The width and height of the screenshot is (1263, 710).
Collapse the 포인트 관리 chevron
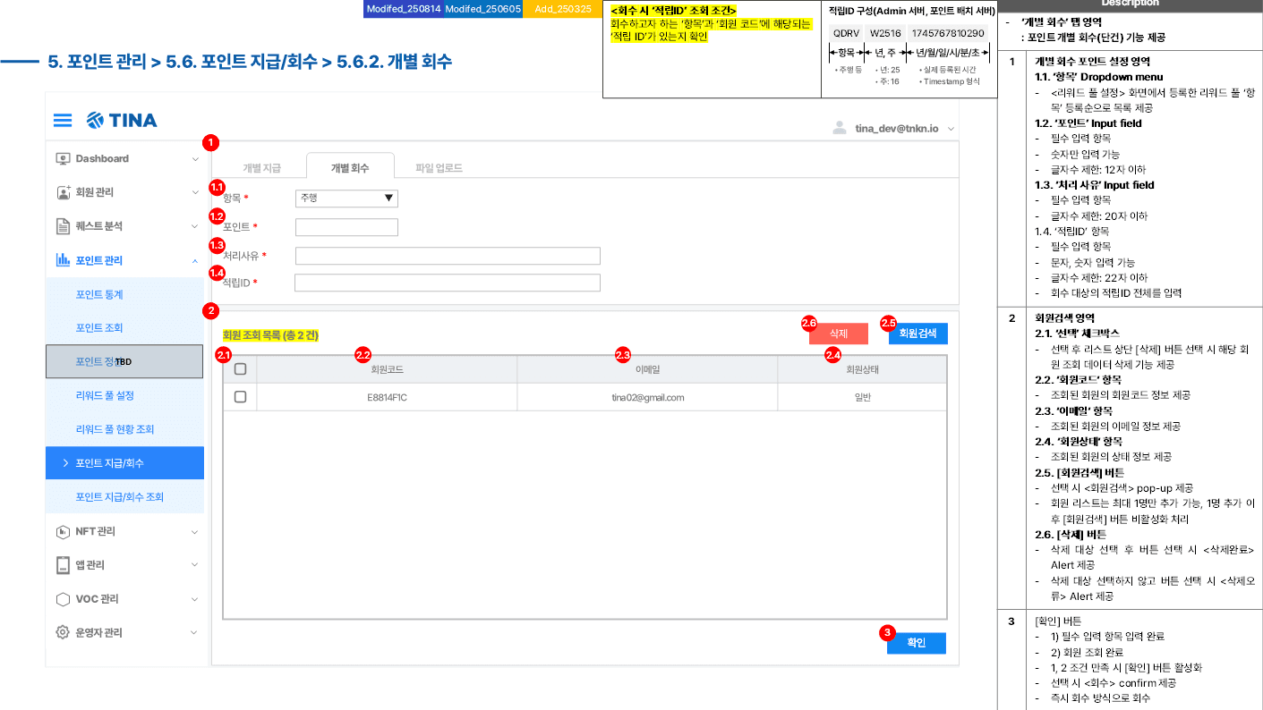(x=195, y=260)
